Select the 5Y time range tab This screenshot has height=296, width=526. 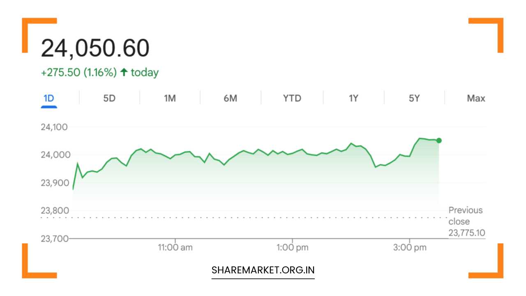(x=414, y=98)
